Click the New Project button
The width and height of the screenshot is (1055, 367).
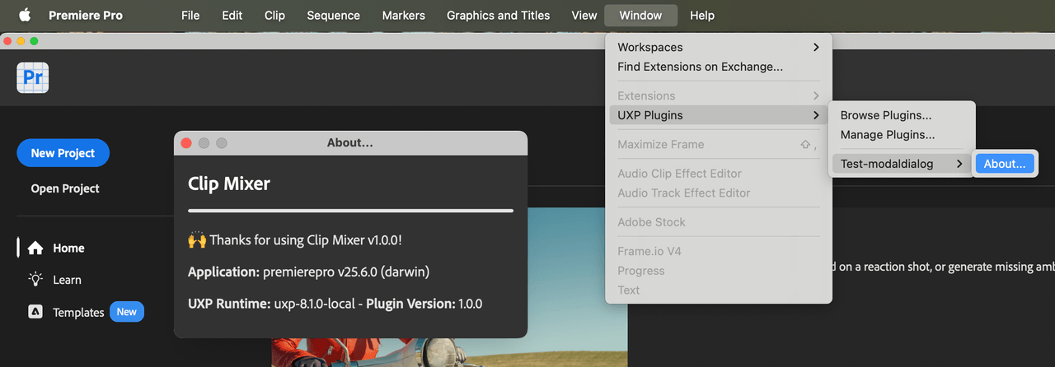[x=63, y=153]
